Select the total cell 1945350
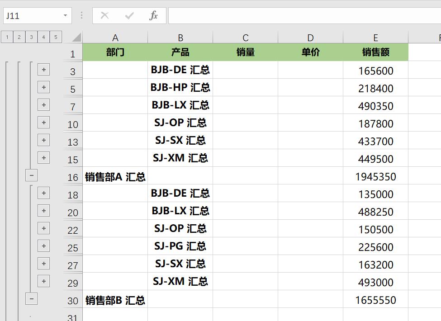This screenshot has width=441, height=321. [375, 176]
